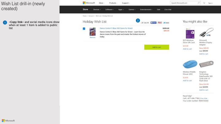The image size is (221, 124).
Task: Uncheck the Dance Central 3 item checkbox
Action: [x=84, y=29]
